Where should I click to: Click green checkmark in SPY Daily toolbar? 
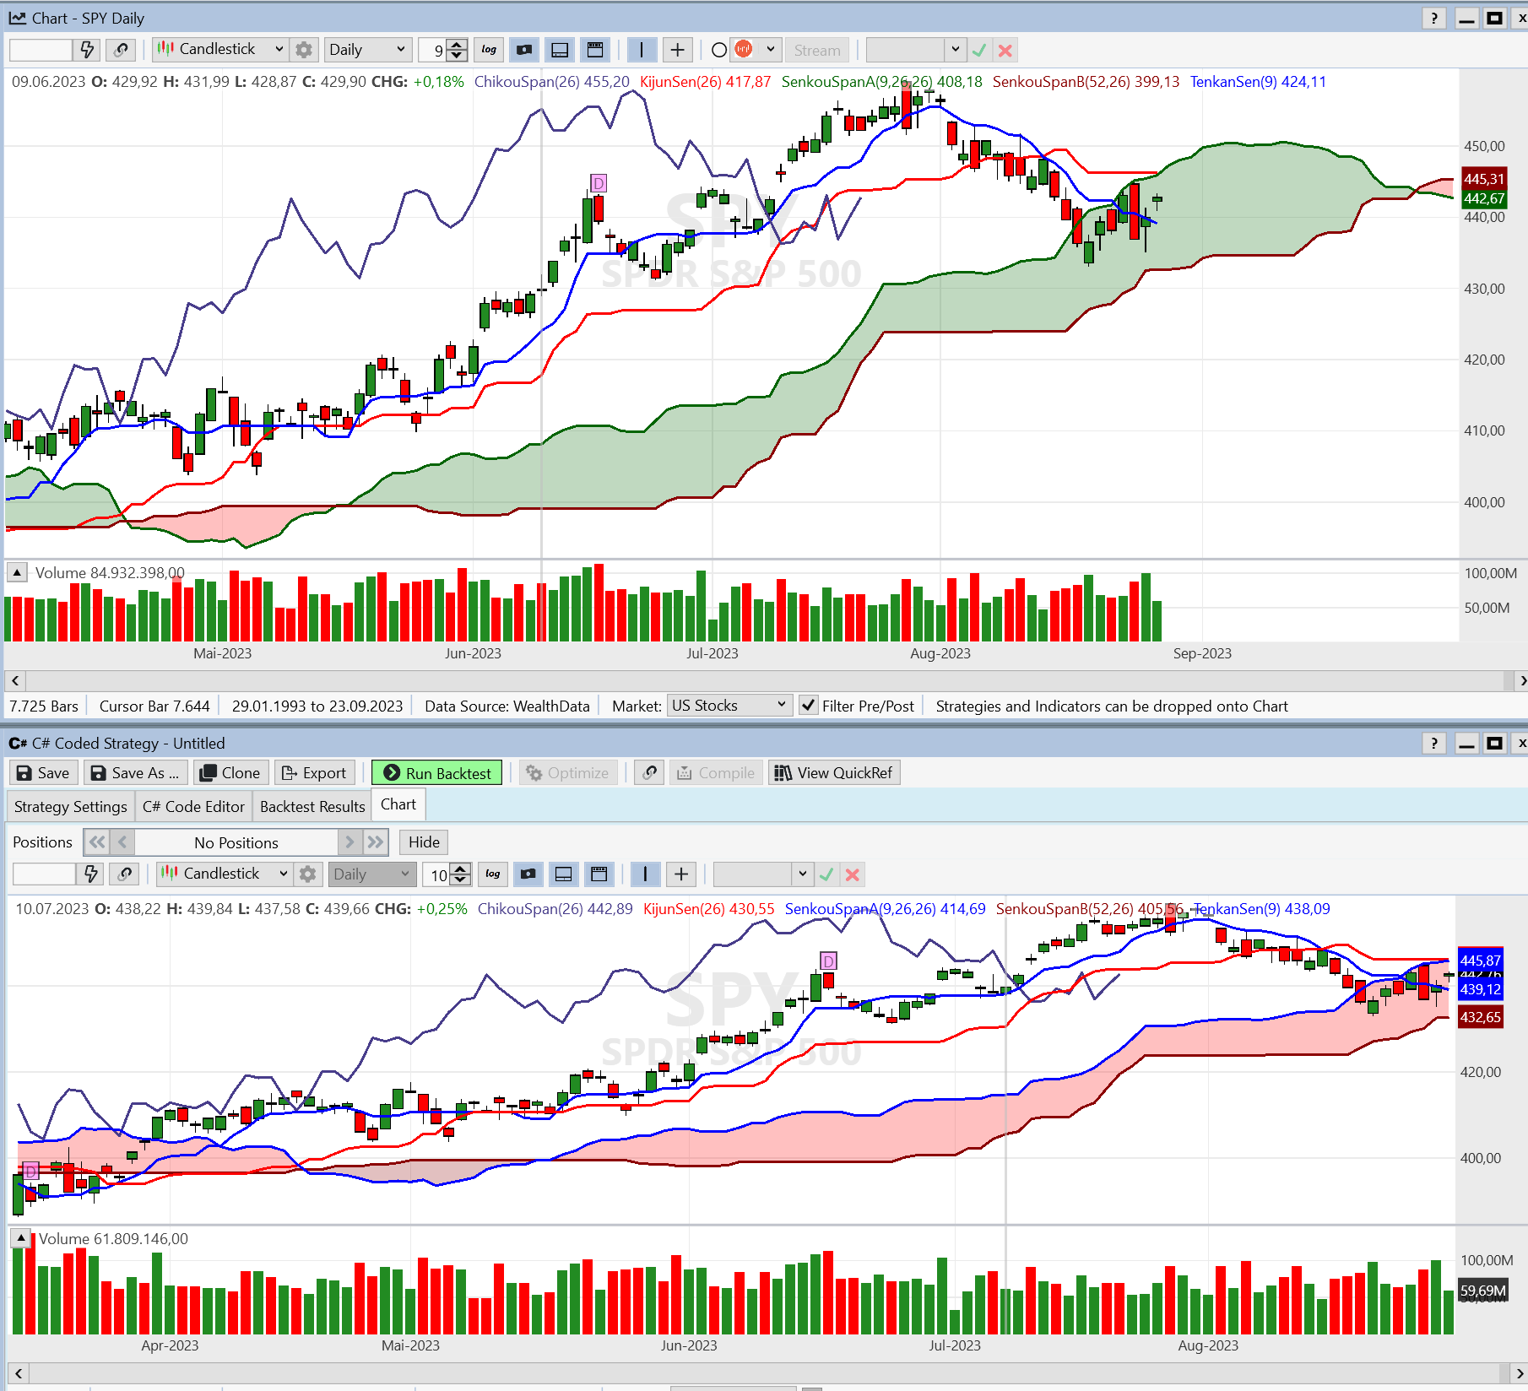[979, 50]
